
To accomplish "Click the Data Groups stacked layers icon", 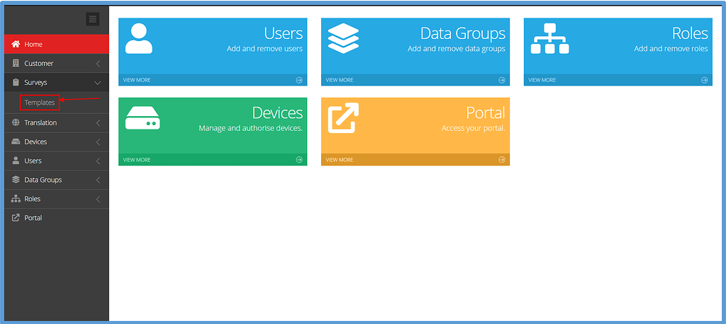I will [343, 40].
